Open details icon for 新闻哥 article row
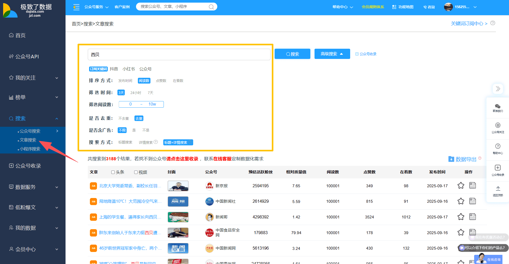509x264 pixels. [x=473, y=217]
